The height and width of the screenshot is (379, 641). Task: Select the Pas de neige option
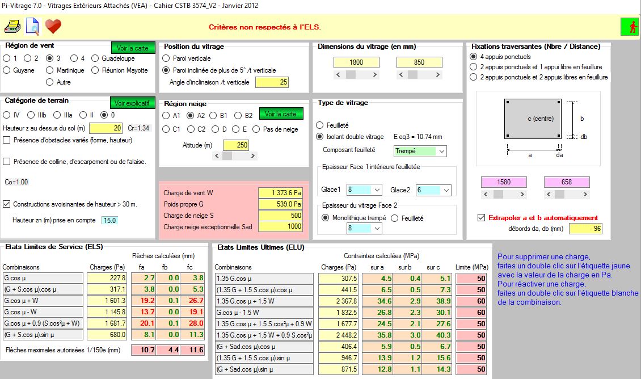click(256, 129)
